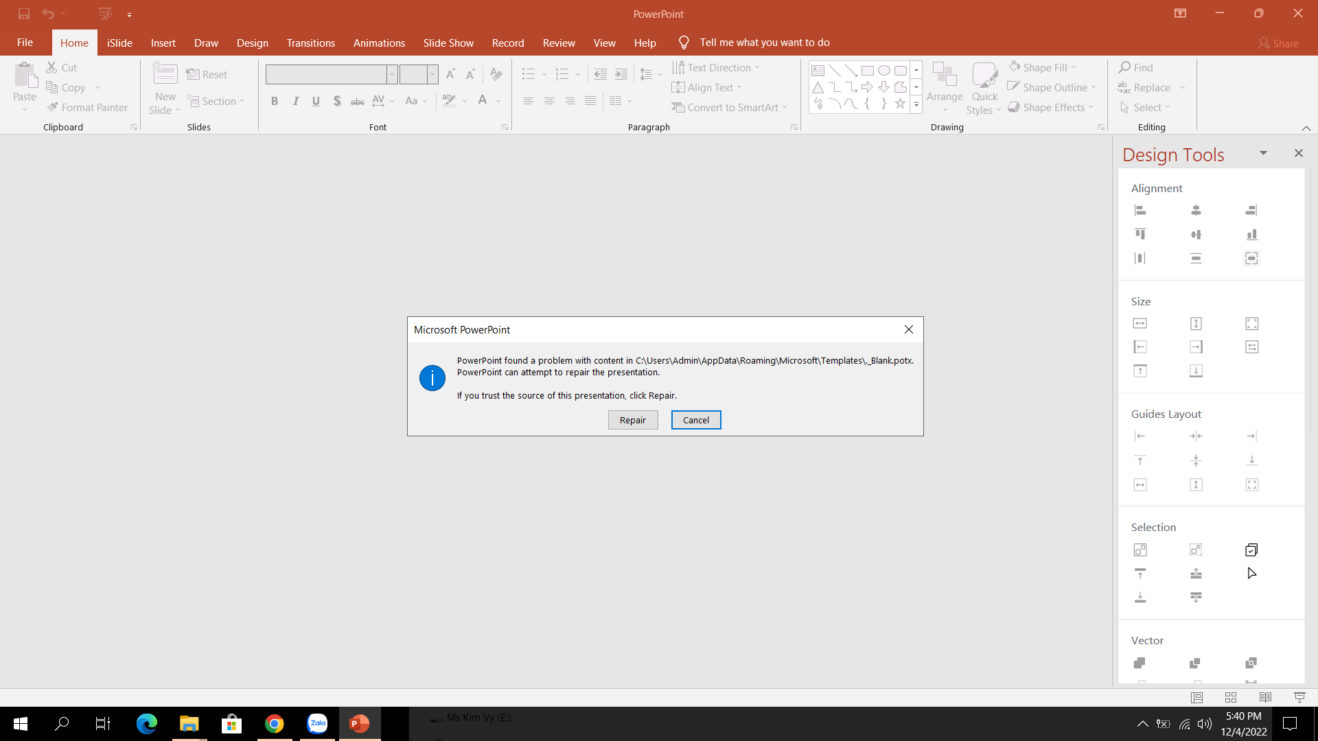This screenshot has width=1318, height=741.
Task: Go to the Animations tab
Action: (x=379, y=43)
